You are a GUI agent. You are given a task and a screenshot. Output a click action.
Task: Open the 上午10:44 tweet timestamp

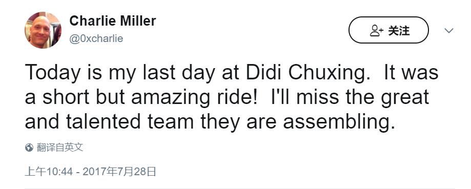coord(49,172)
